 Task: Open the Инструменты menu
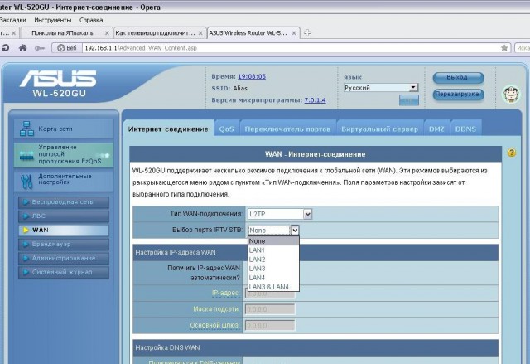click(x=53, y=20)
